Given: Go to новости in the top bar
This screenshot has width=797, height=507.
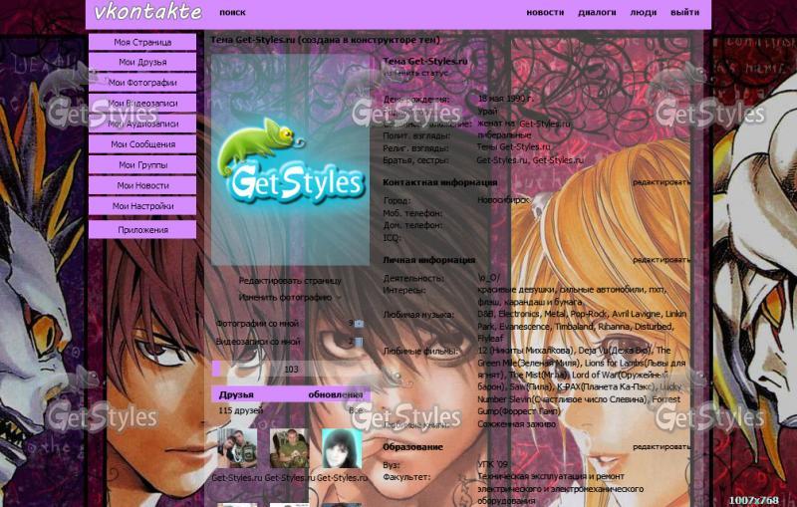Looking at the screenshot, I should coord(545,12).
